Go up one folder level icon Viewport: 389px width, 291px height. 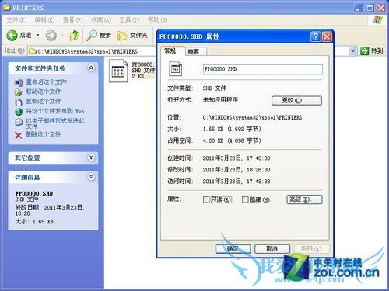click(x=74, y=35)
